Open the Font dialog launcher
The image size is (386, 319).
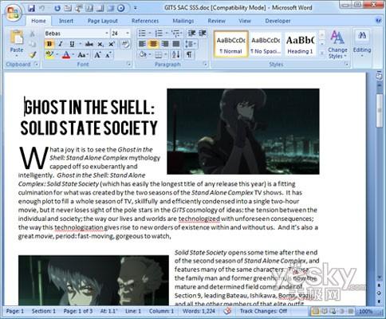pyautogui.click(x=129, y=64)
